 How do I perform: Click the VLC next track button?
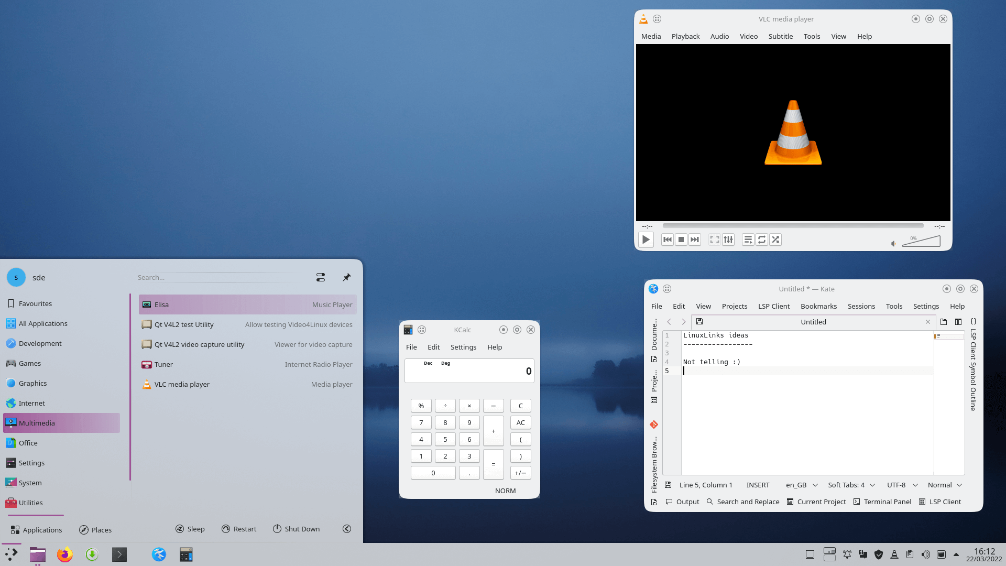tap(694, 239)
